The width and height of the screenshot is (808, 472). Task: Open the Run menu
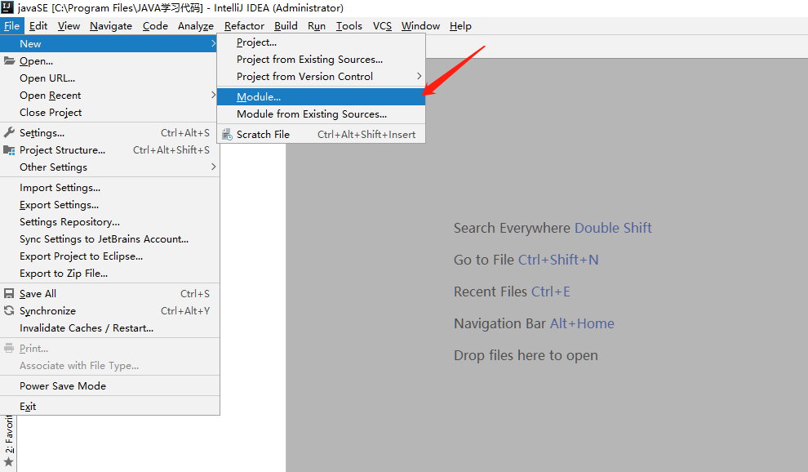[x=317, y=26]
